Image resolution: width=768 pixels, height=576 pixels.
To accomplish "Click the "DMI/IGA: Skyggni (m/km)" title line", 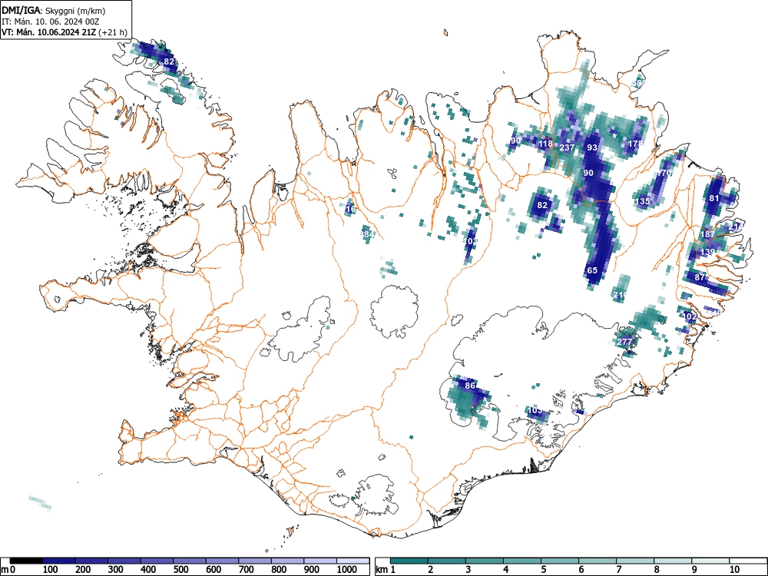I will point(54,10).
